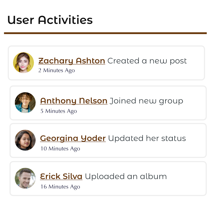Visit the Erick Silva name link

point(61,176)
